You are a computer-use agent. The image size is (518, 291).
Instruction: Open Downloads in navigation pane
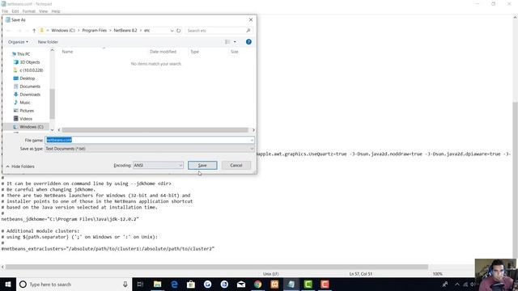point(30,95)
